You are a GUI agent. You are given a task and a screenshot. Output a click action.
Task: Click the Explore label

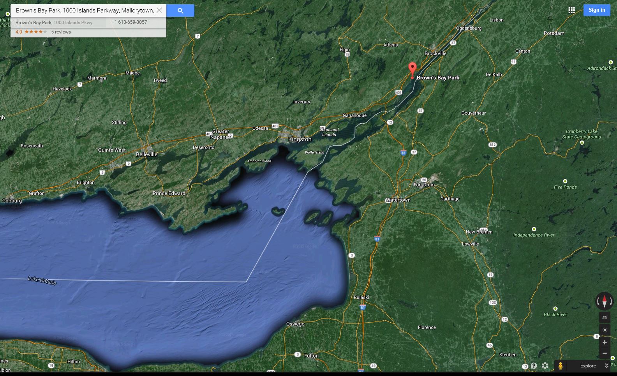588,366
